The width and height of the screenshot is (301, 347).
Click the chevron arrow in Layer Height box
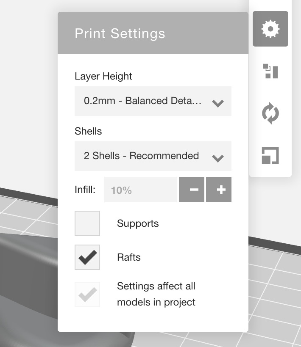217,103
